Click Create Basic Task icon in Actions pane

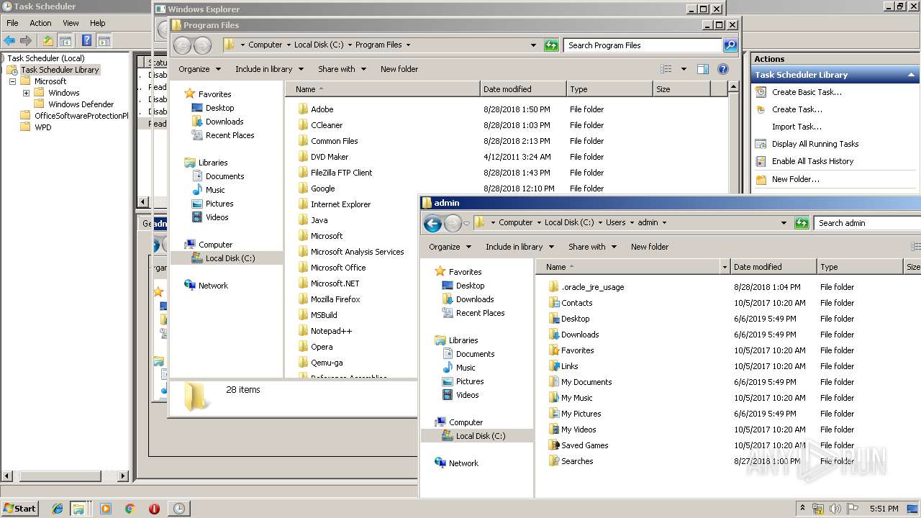761,92
